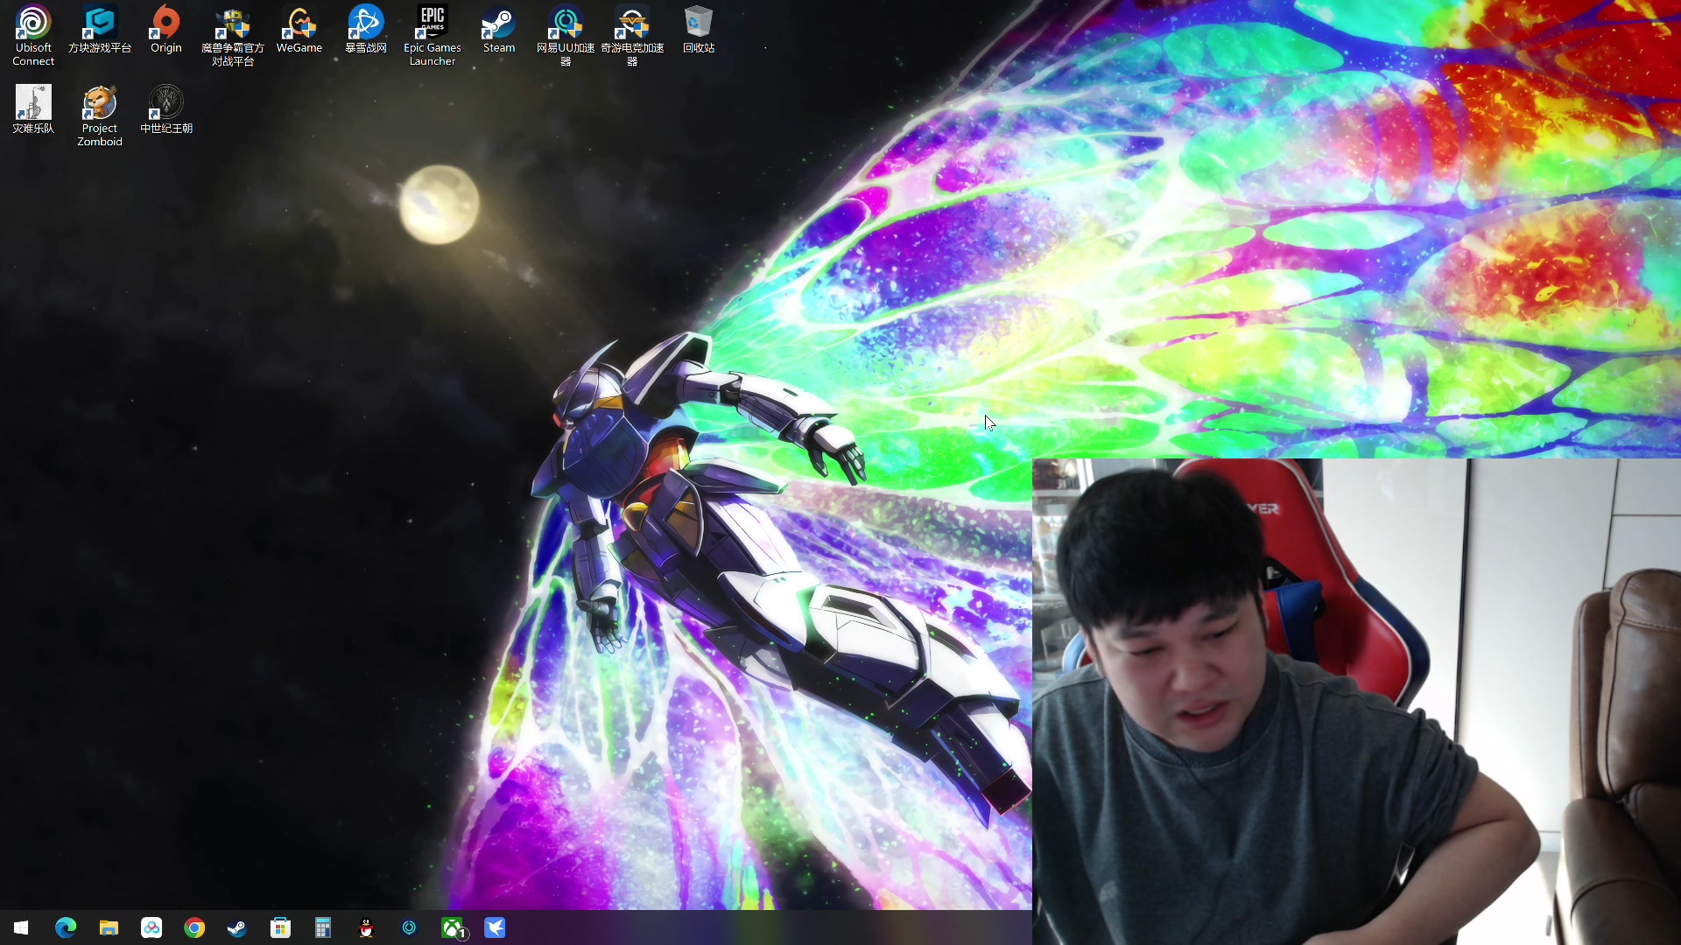Select the 奇游电竞加速器 desktop shortcut
Viewport: 1681px width, 945px height.
click(632, 35)
